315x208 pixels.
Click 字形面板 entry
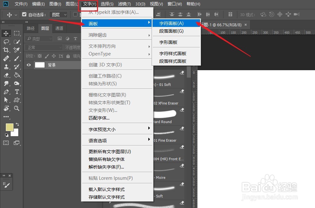coord(168,42)
